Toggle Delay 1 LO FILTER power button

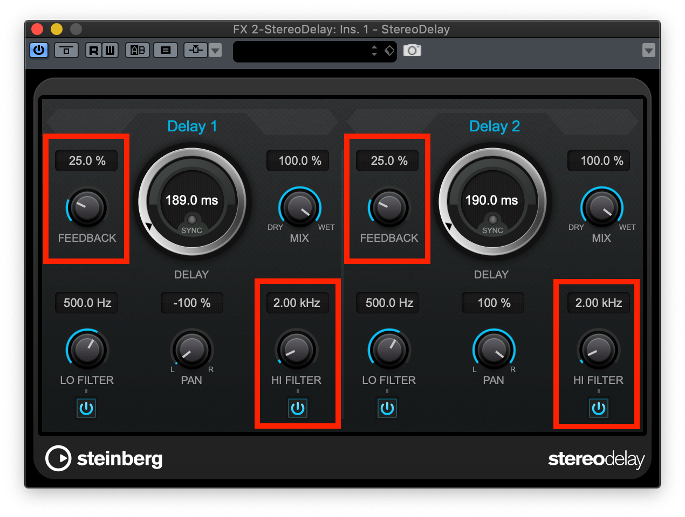(86, 408)
